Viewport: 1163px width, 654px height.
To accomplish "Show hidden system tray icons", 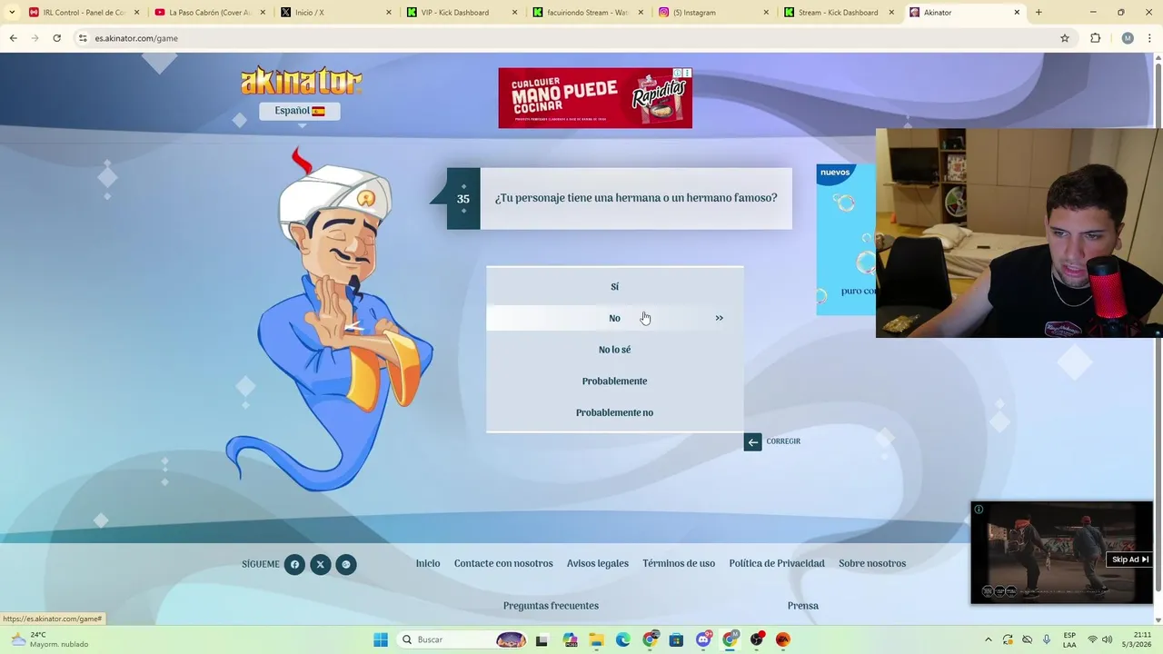I will click(x=989, y=639).
